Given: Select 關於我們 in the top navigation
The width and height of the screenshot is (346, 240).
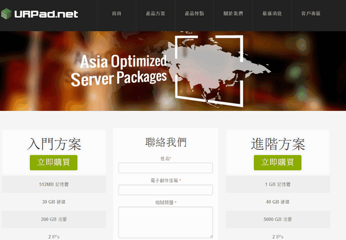Looking at the screenshot, I should pyautogui.click(x=233, y=14).
